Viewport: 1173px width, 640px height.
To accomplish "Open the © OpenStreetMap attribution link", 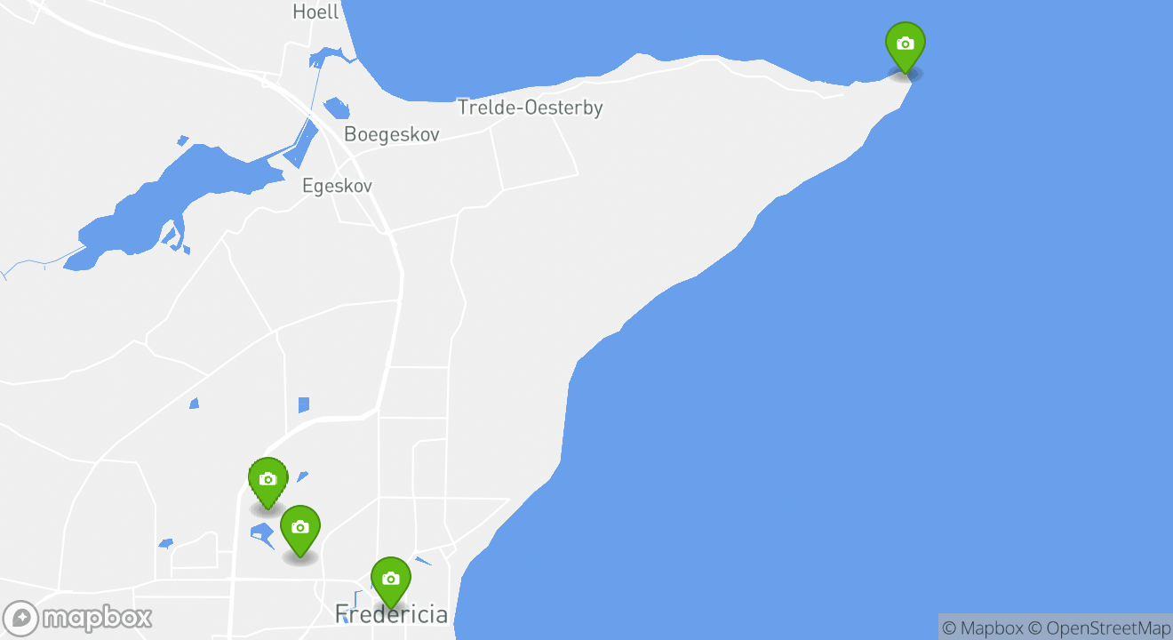I will click(x=1099, y=628).
